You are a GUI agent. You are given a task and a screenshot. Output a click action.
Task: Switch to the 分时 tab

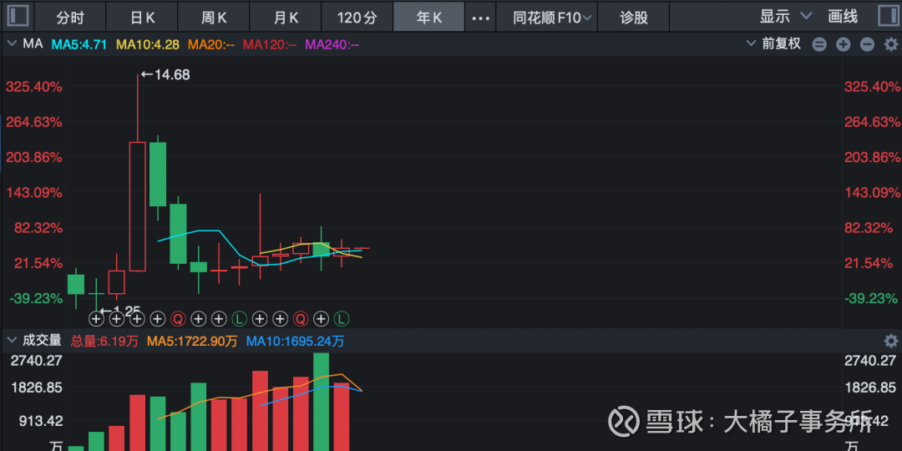point(70,17)
